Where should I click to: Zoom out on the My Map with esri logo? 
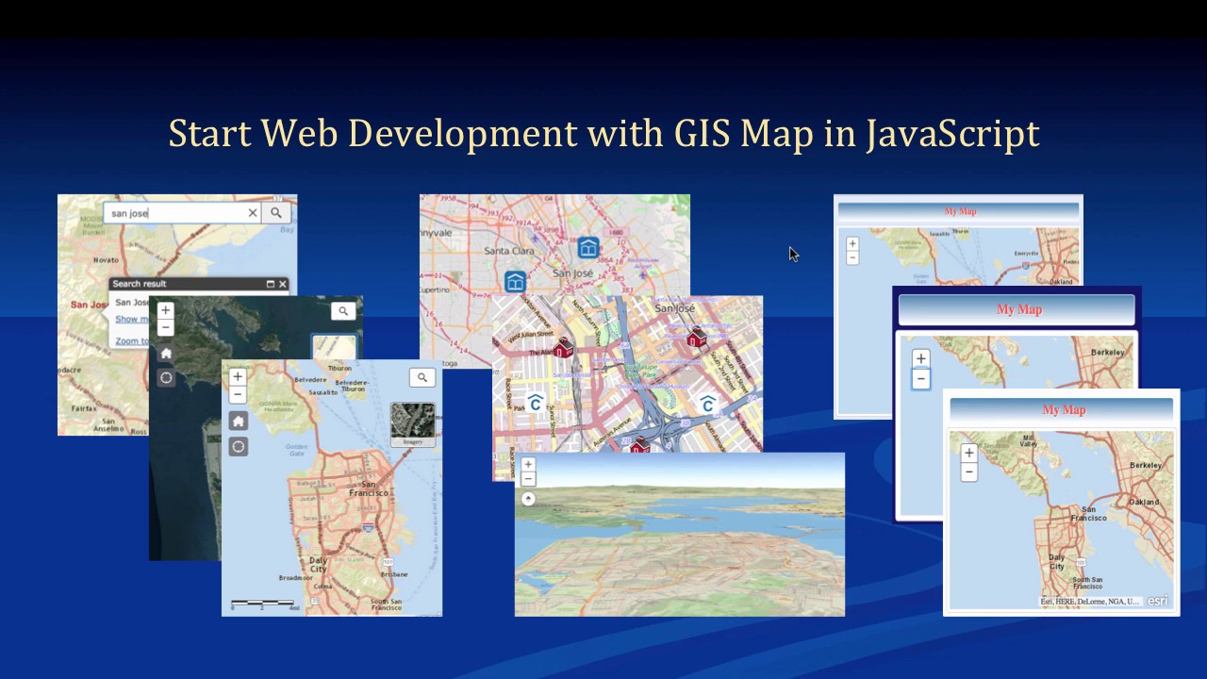coord(968,471)
